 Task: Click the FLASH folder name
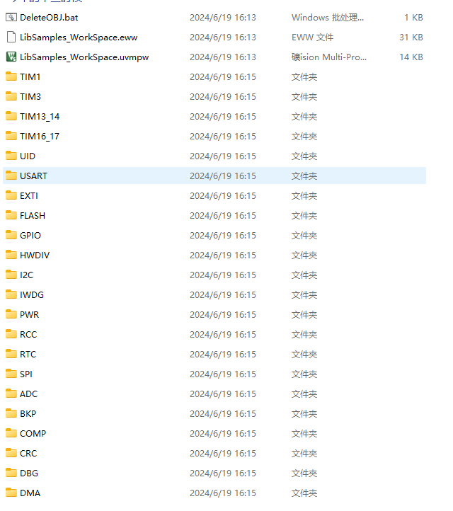33,215
